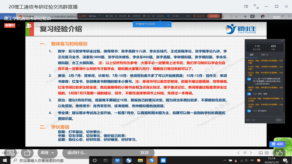Switch to the 消息 tab in chat panel
Image resolution: width=292 pixels, height=164 pixels.
click(251, 54)
